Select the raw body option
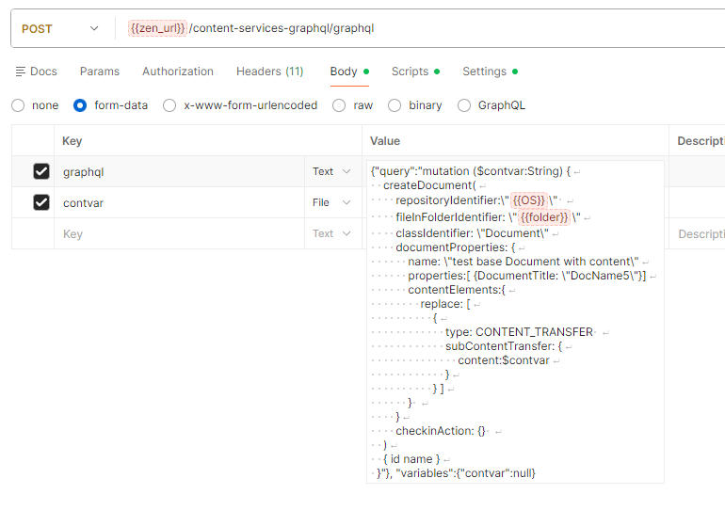The height and width of the screenshot is (526, 725). 339,105
